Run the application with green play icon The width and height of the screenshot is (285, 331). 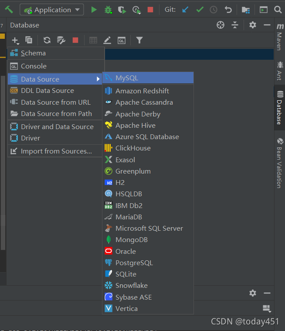pos(94,10)
